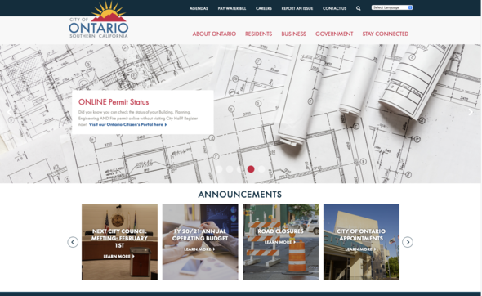Click Learn More on Appointments card
This screenshot has height=296, width=482.
[x=360, y=249]
